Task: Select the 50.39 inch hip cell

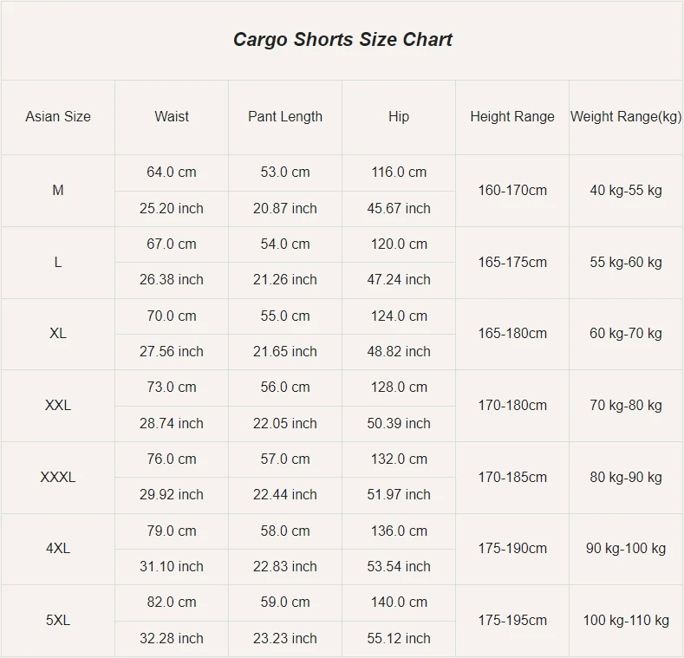Action: coord(399,423)
